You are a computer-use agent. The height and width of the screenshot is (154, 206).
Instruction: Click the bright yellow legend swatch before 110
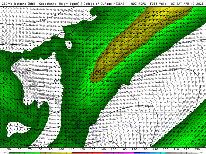(69, 153)
